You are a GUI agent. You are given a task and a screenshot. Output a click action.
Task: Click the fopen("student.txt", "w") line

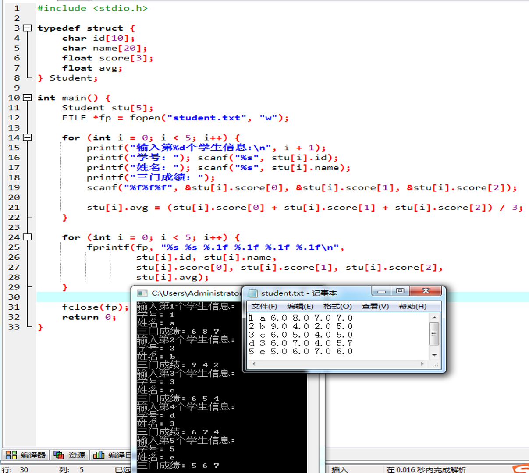pyautogui.click(x=175, y=118)
